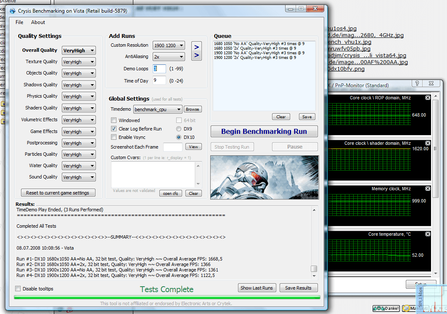
Task: Select queue entry 1900 1200 '2x' VeryHigh
Action: coord(255,57)
